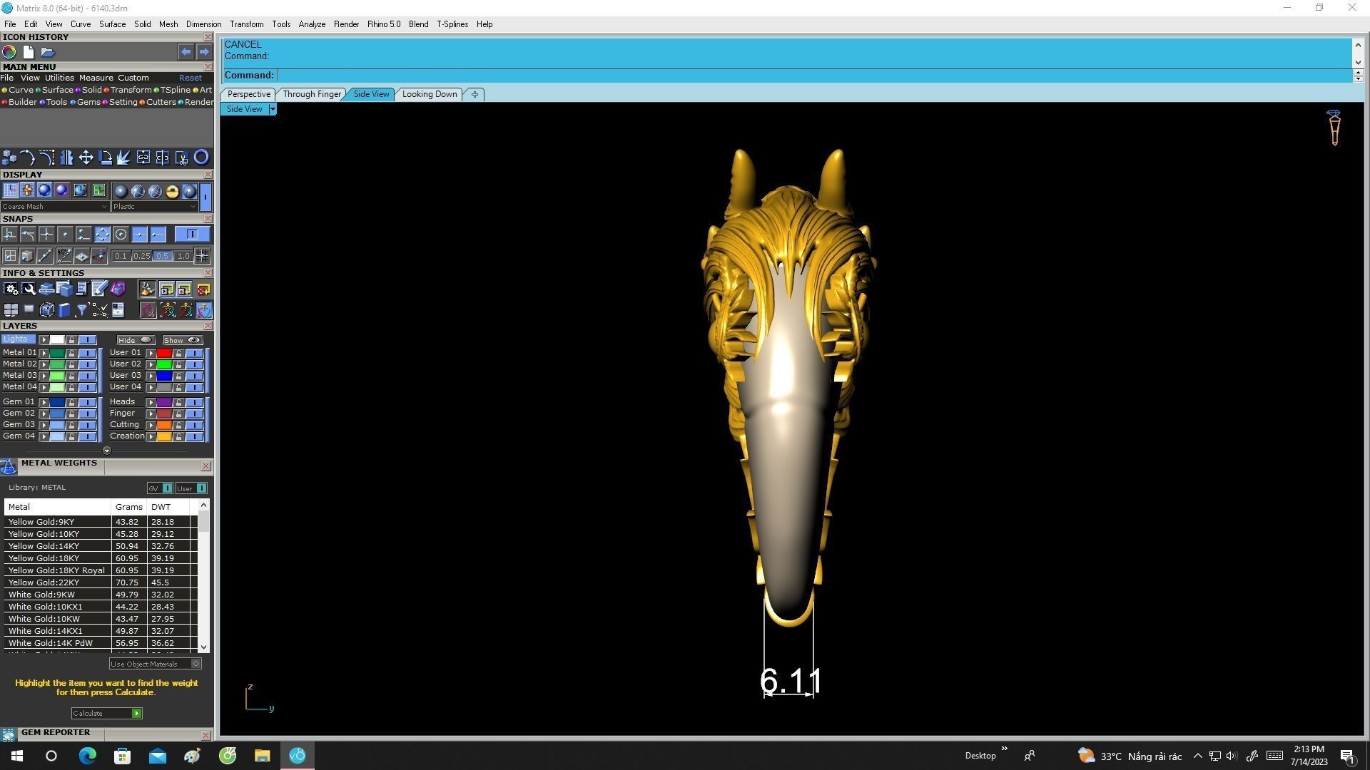Click the open folder icon in Icon History

[48, 52]
